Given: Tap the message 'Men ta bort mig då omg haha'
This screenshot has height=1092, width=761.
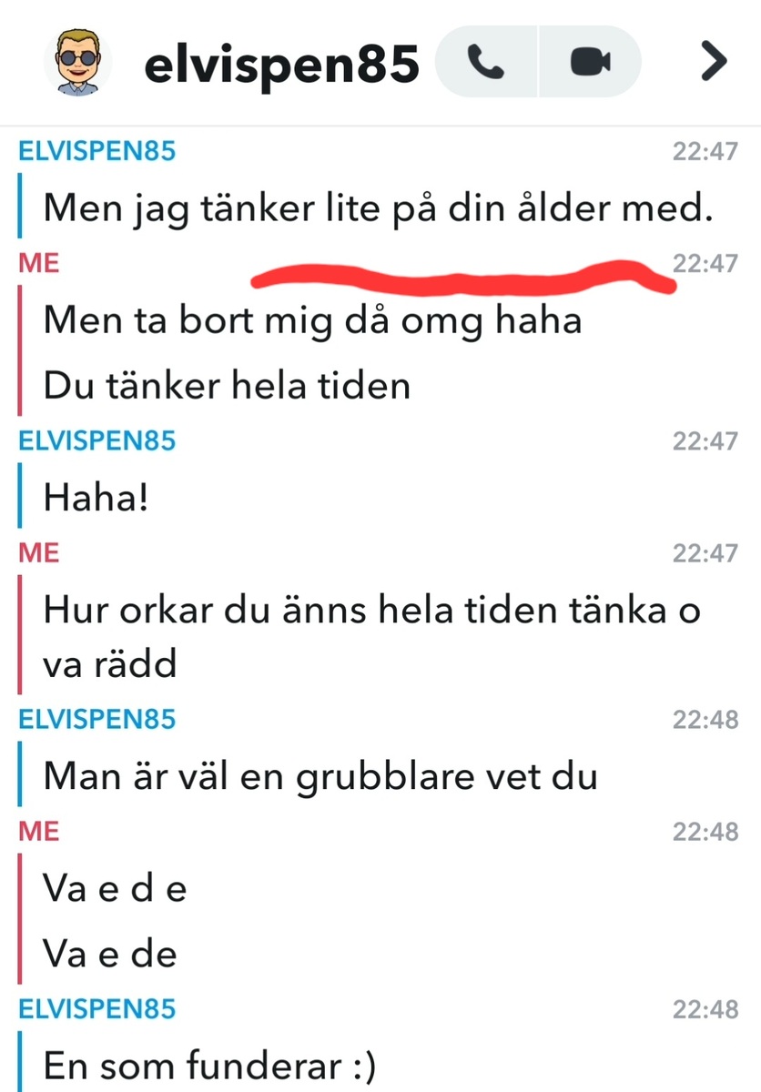Looking at the screenshot, I should pos(312,319).
